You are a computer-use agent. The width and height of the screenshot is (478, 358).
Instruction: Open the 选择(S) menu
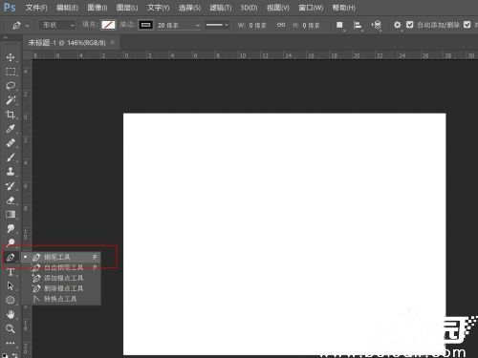point(189,8)
